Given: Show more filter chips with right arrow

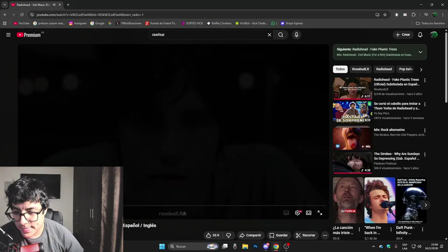Looking at the screenshot, I should (421, 69).
